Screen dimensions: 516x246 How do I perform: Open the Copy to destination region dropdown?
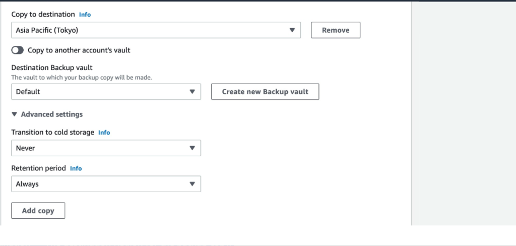coord(156,30)
